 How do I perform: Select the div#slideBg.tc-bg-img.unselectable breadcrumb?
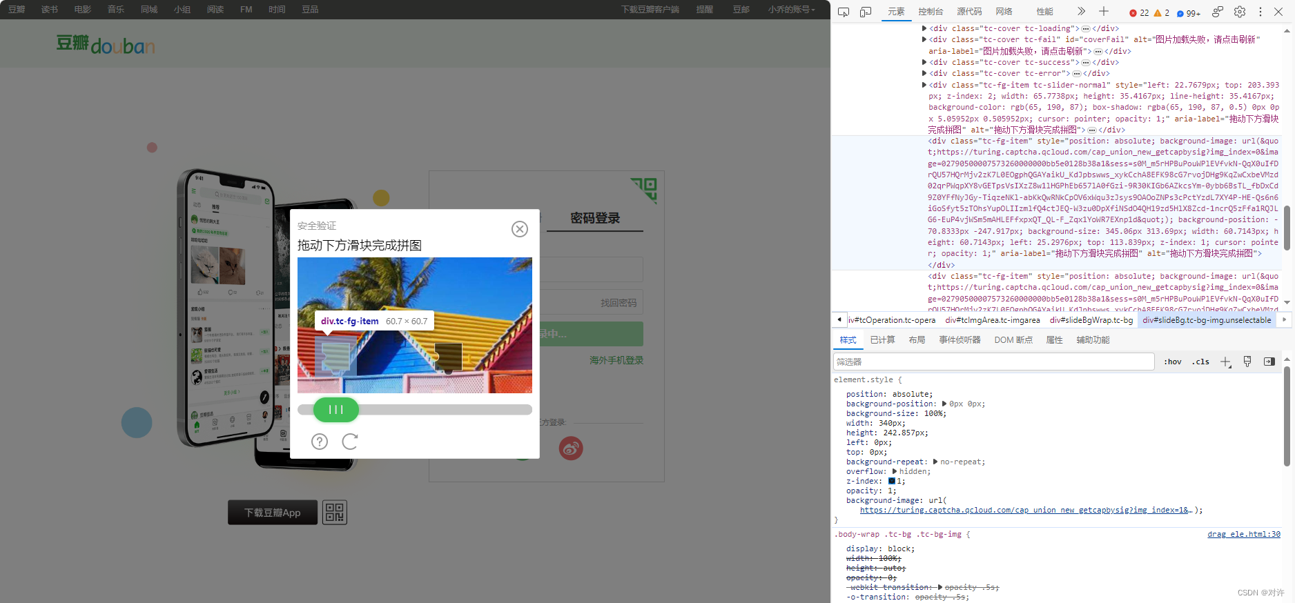tap(1207, 320)
